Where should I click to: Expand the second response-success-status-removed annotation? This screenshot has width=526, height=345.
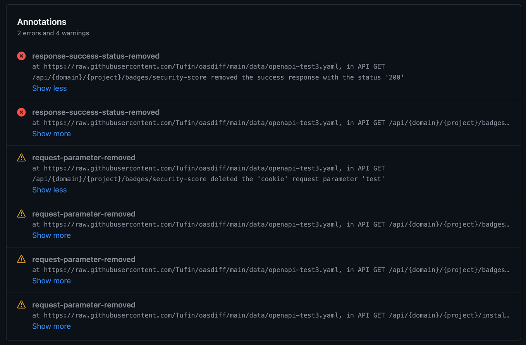pos(52,134)
